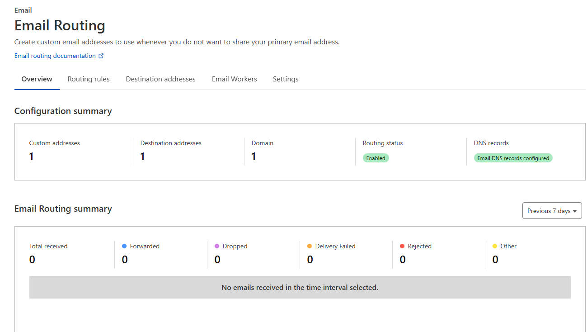
Task: Switch to the Overview tab
Action: point(37,79)
